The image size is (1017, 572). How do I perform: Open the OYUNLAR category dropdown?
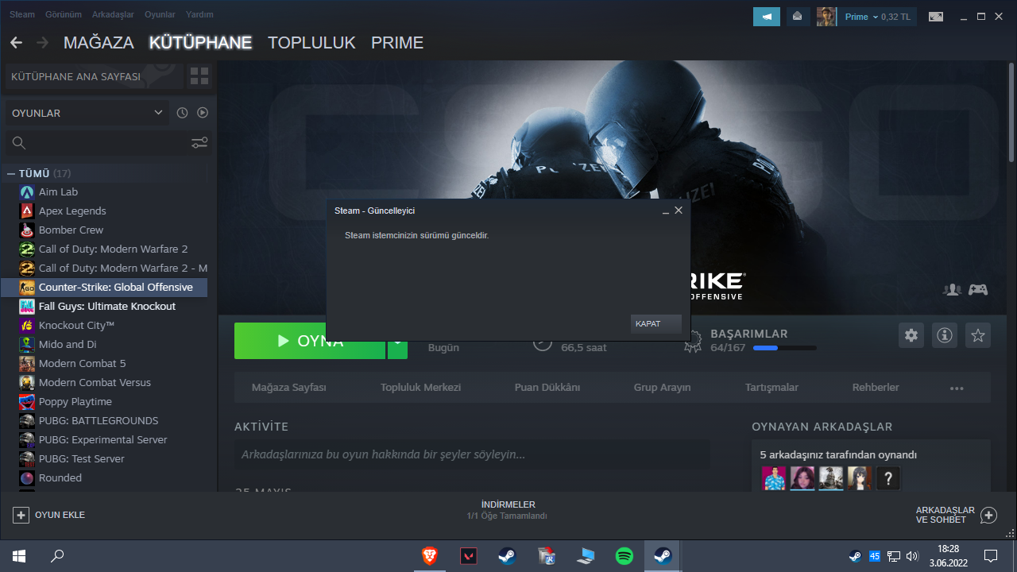(87, 113)
